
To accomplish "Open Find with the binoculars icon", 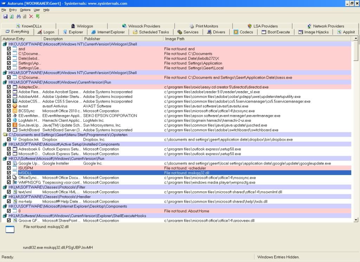I will coord(18,16).
